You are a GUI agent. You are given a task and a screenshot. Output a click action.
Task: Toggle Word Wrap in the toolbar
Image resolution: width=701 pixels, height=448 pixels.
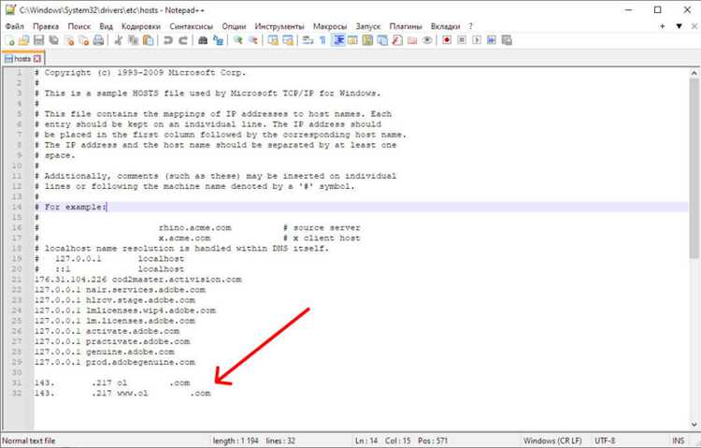(x=308, y=40)
